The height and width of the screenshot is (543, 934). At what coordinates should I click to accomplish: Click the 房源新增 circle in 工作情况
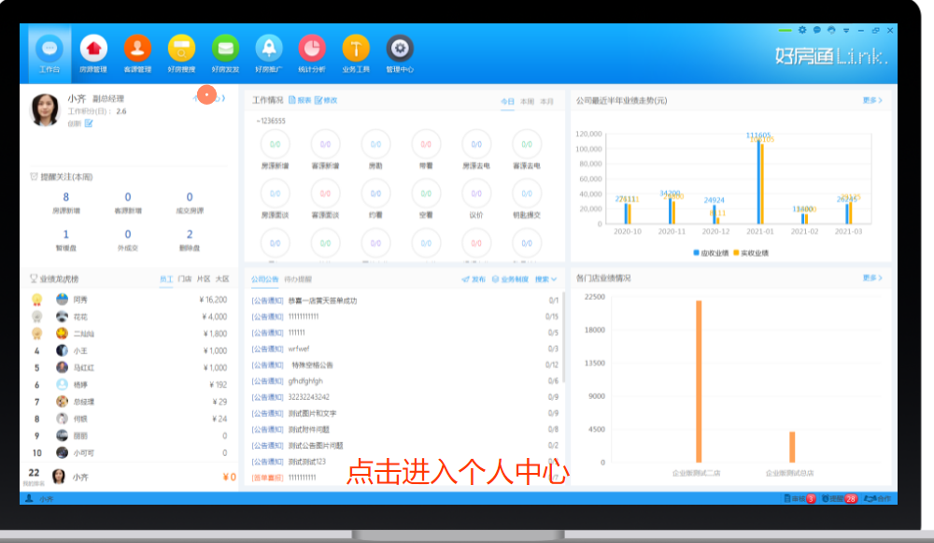coord(276,144)
